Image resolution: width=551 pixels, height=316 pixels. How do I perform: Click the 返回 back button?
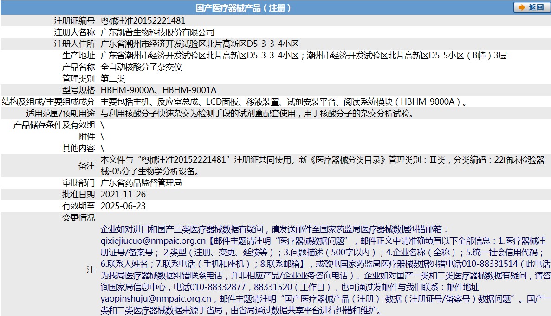point(532,7)
